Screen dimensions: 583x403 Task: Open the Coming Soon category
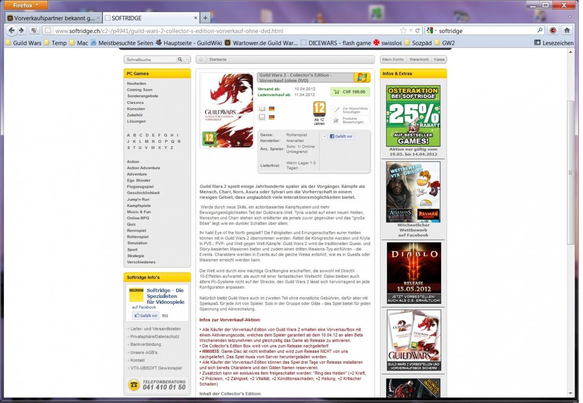click(x=140, y=90)
